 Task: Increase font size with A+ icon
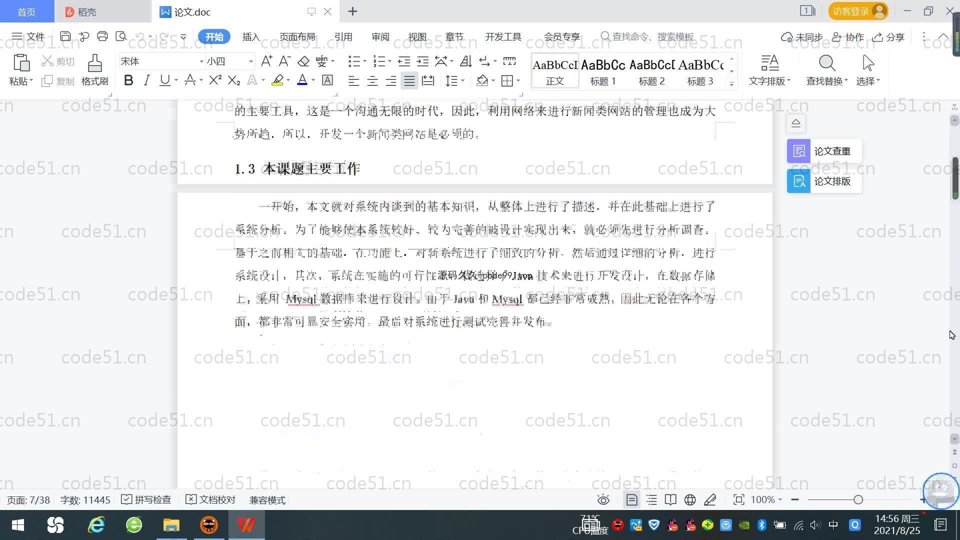pos(266,61)
